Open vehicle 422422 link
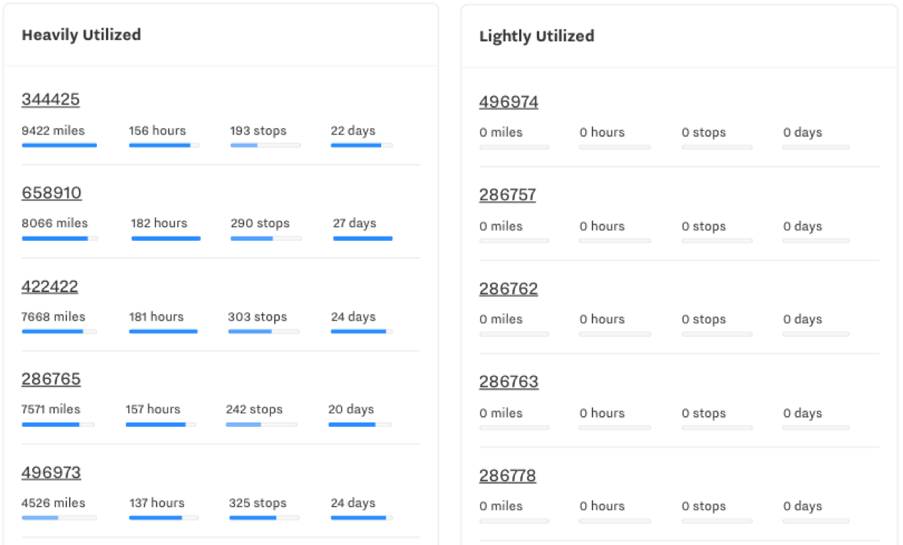 [x=50, y=286]
